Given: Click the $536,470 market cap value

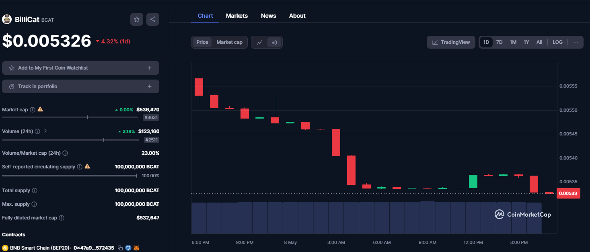Looking at the screenshot, I should [x=148, y=109].
